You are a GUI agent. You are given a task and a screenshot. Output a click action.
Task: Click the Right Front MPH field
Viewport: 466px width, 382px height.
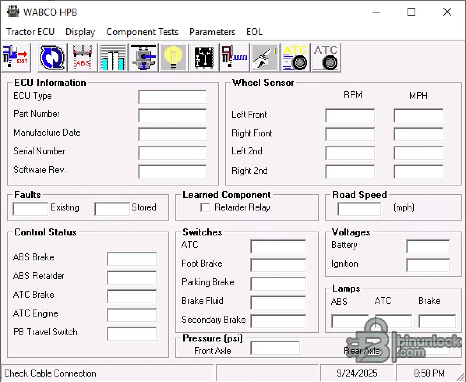(x=418, y=134)
